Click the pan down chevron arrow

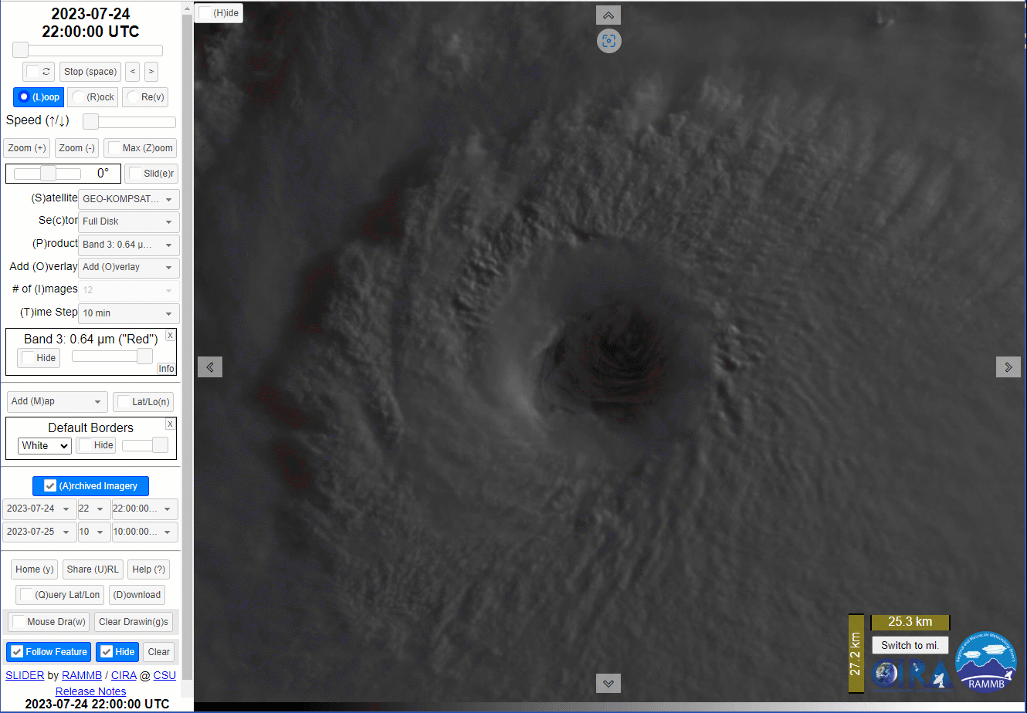[608, 683]
